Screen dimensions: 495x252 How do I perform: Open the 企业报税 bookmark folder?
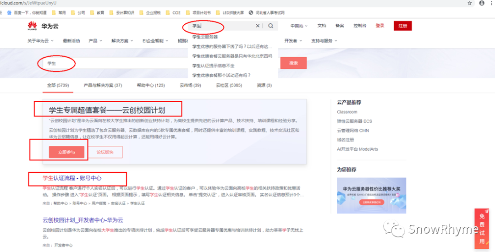pyautogui.click(x=150, y=13)
